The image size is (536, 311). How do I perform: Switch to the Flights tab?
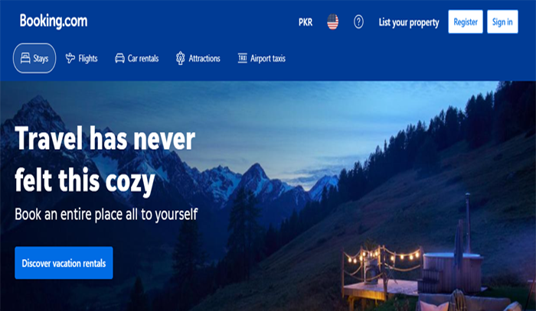pyautogui.click(x=82, y=58)
